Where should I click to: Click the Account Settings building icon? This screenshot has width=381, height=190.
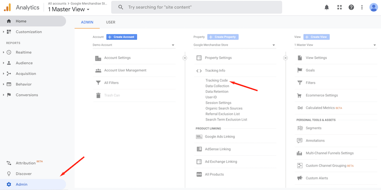pos(98,58)
